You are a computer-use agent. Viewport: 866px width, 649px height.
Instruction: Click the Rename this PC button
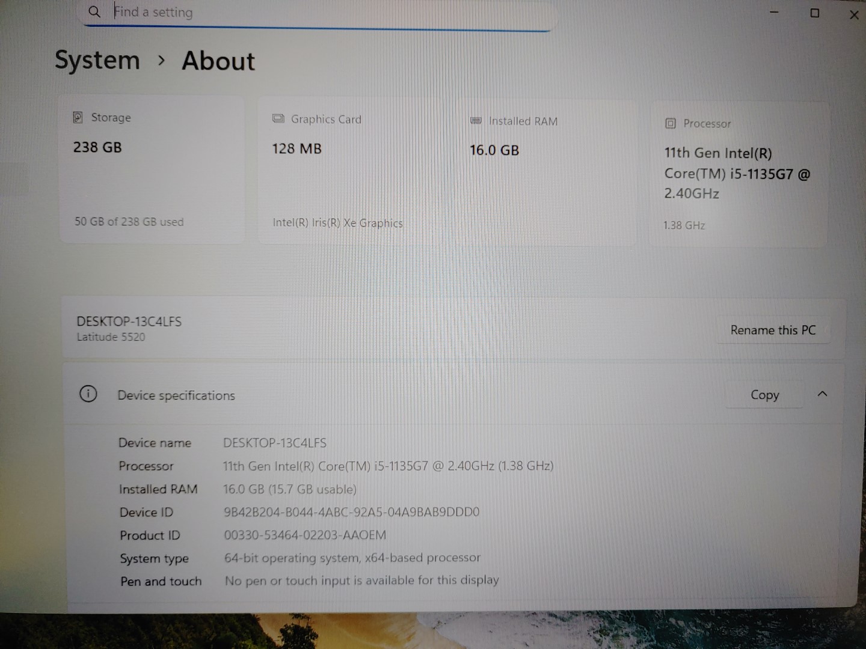coord(773,330)
